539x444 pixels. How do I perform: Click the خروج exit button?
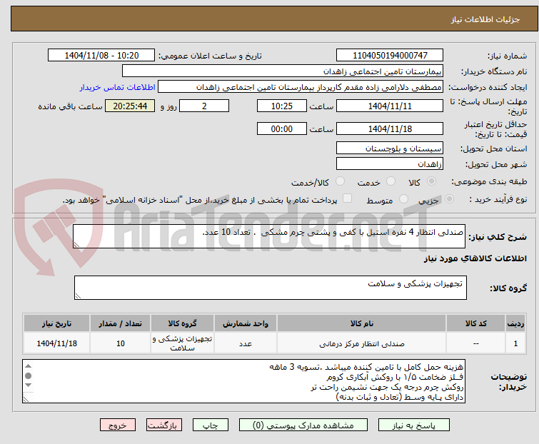(x=118, y=425)
